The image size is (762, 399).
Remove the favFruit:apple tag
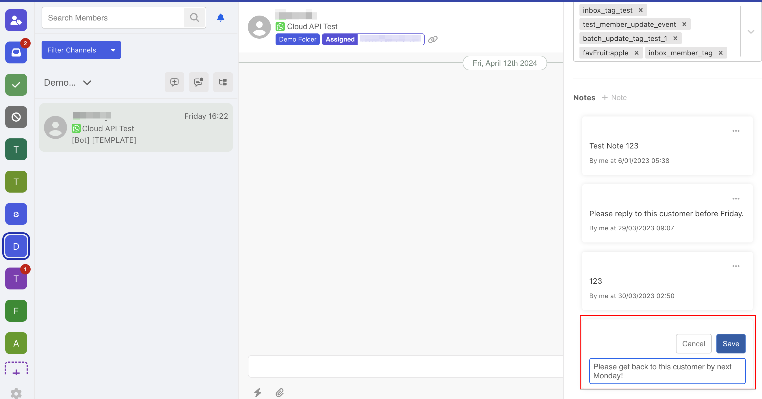tap(636, 52)
